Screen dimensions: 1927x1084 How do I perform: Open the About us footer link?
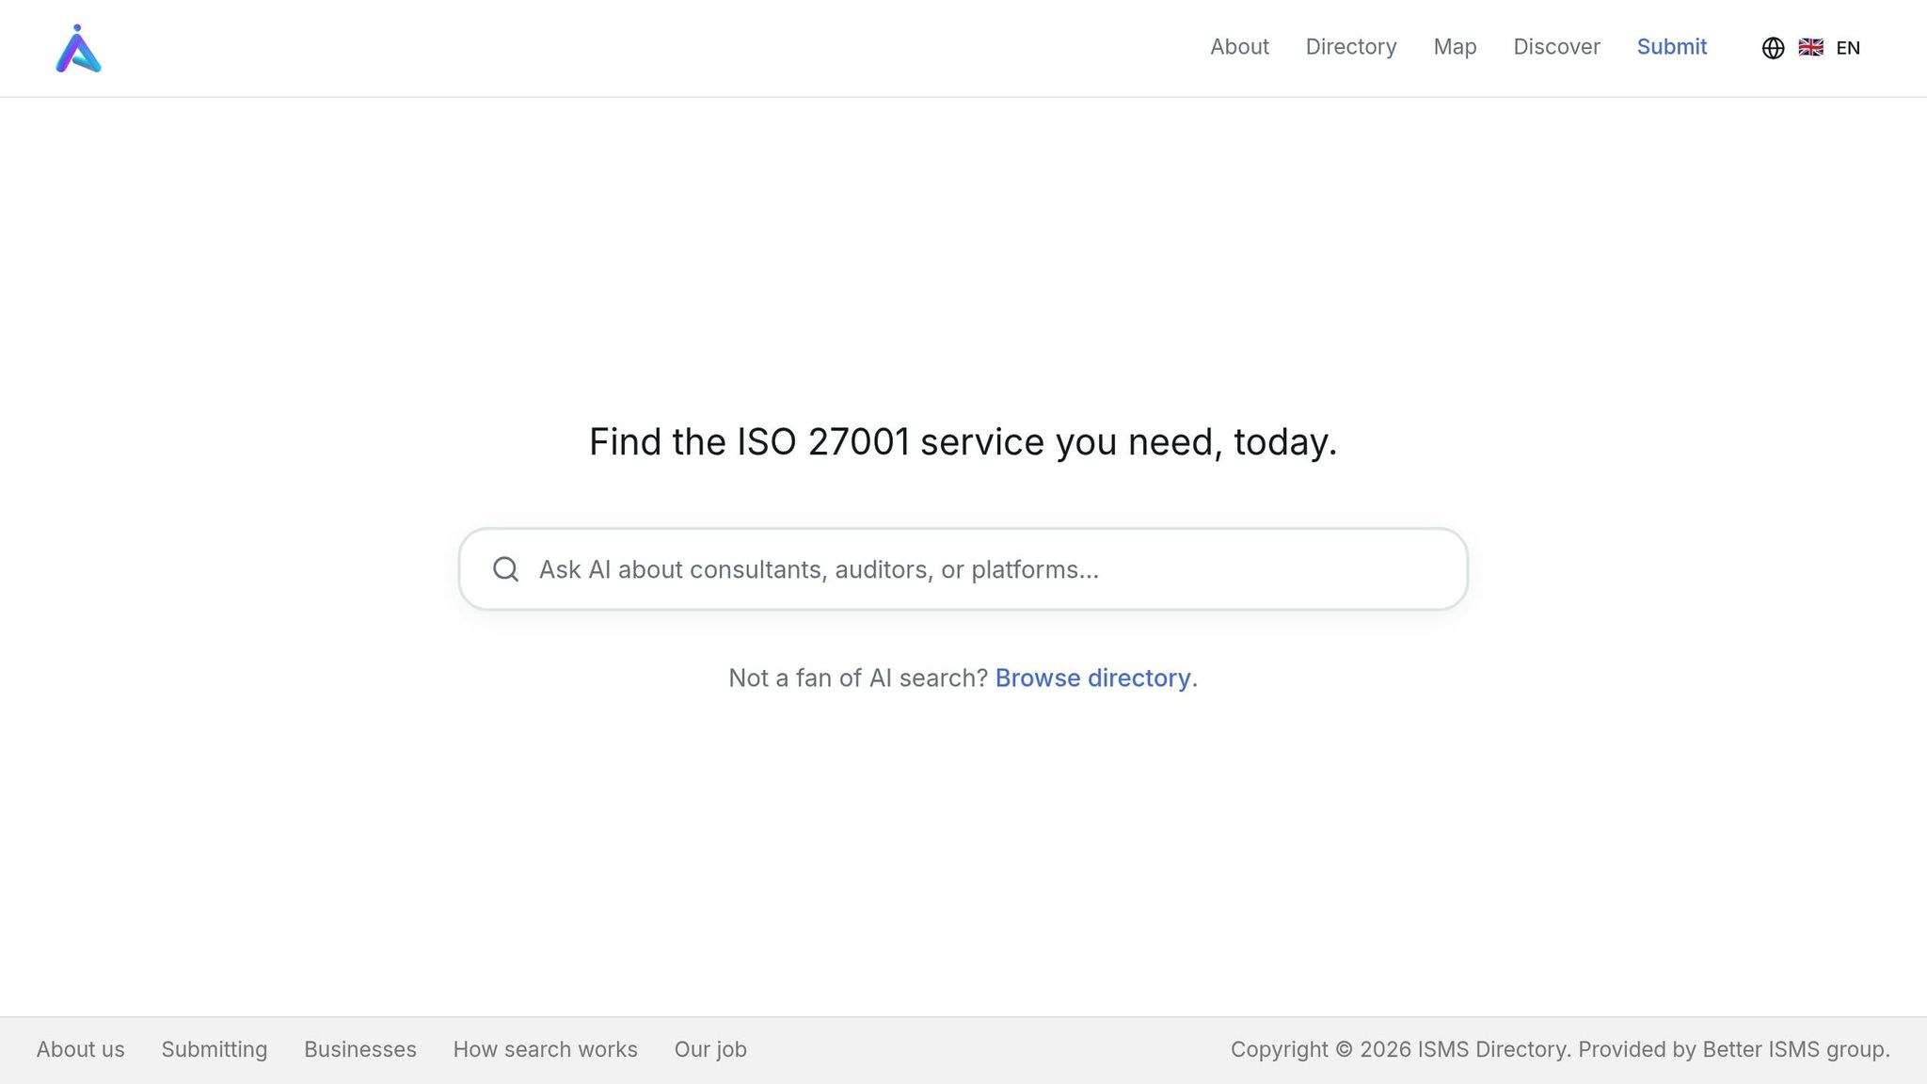pos(80,1049)
